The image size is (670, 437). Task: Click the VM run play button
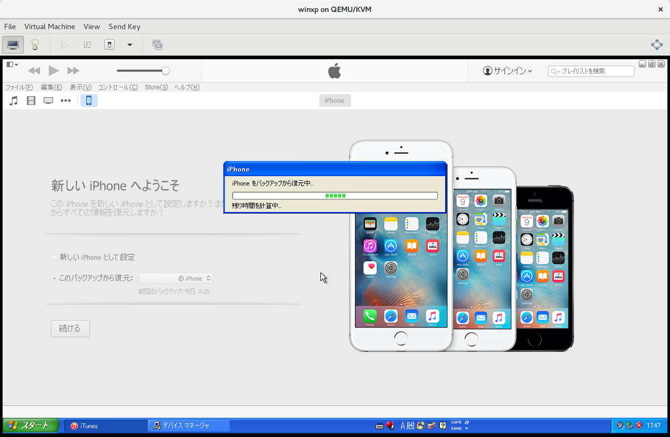coord(64,45)
